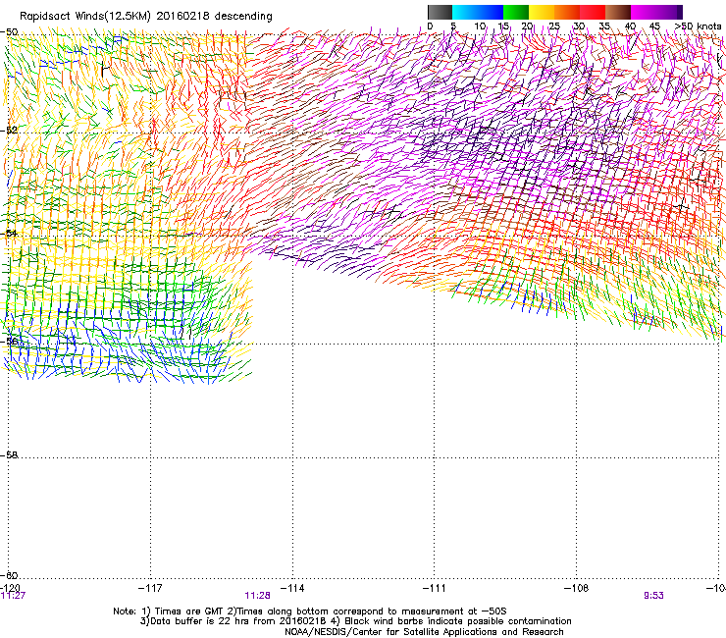Viewport: 726px width, 638px height.
Task: Click the '45' label under the color bar
Action: (x=654, y=27)
